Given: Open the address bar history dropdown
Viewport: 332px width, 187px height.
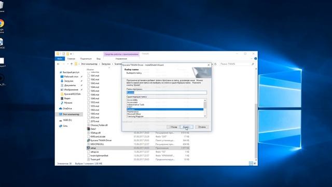Looking at the screenshot, I should [x=212, y=64].
